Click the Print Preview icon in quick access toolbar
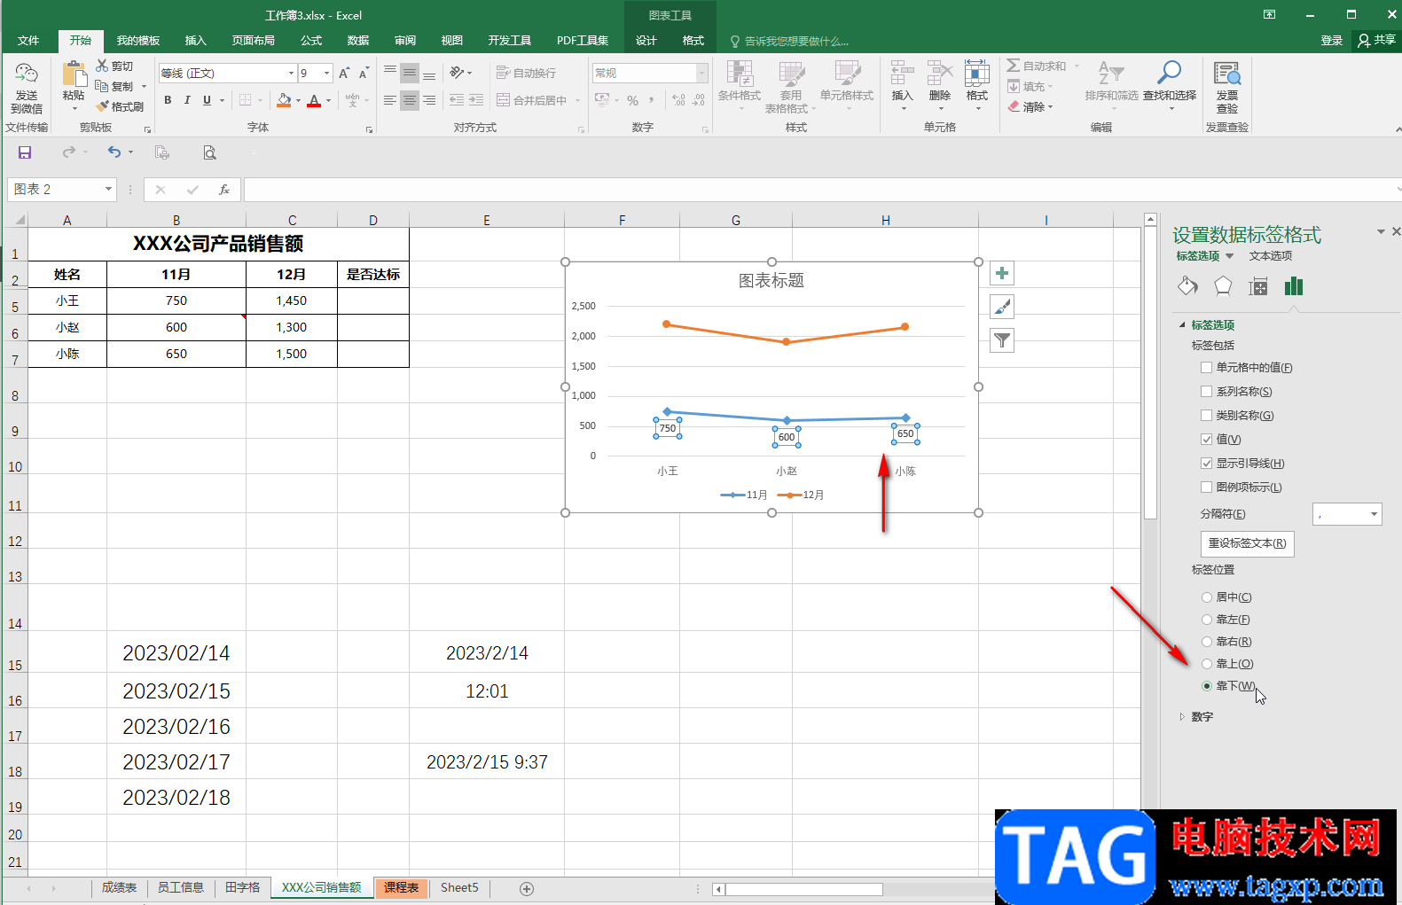The image size is (1402, 905). point(209,152)
